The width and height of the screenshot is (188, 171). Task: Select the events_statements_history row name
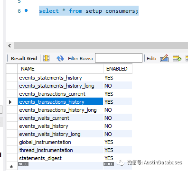coord(60,78)
